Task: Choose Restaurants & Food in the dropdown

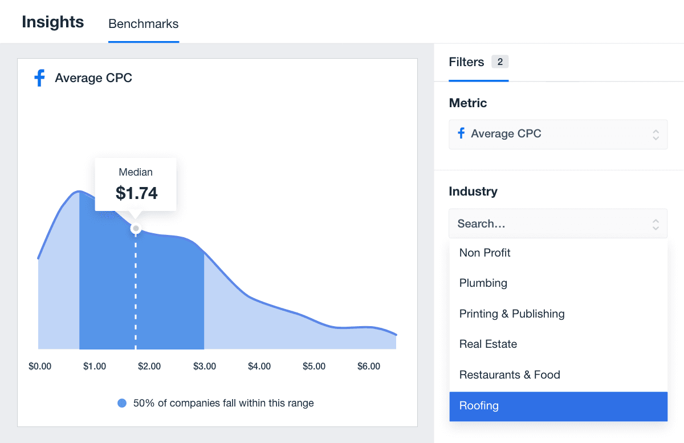Action: (x=510, y=375)
